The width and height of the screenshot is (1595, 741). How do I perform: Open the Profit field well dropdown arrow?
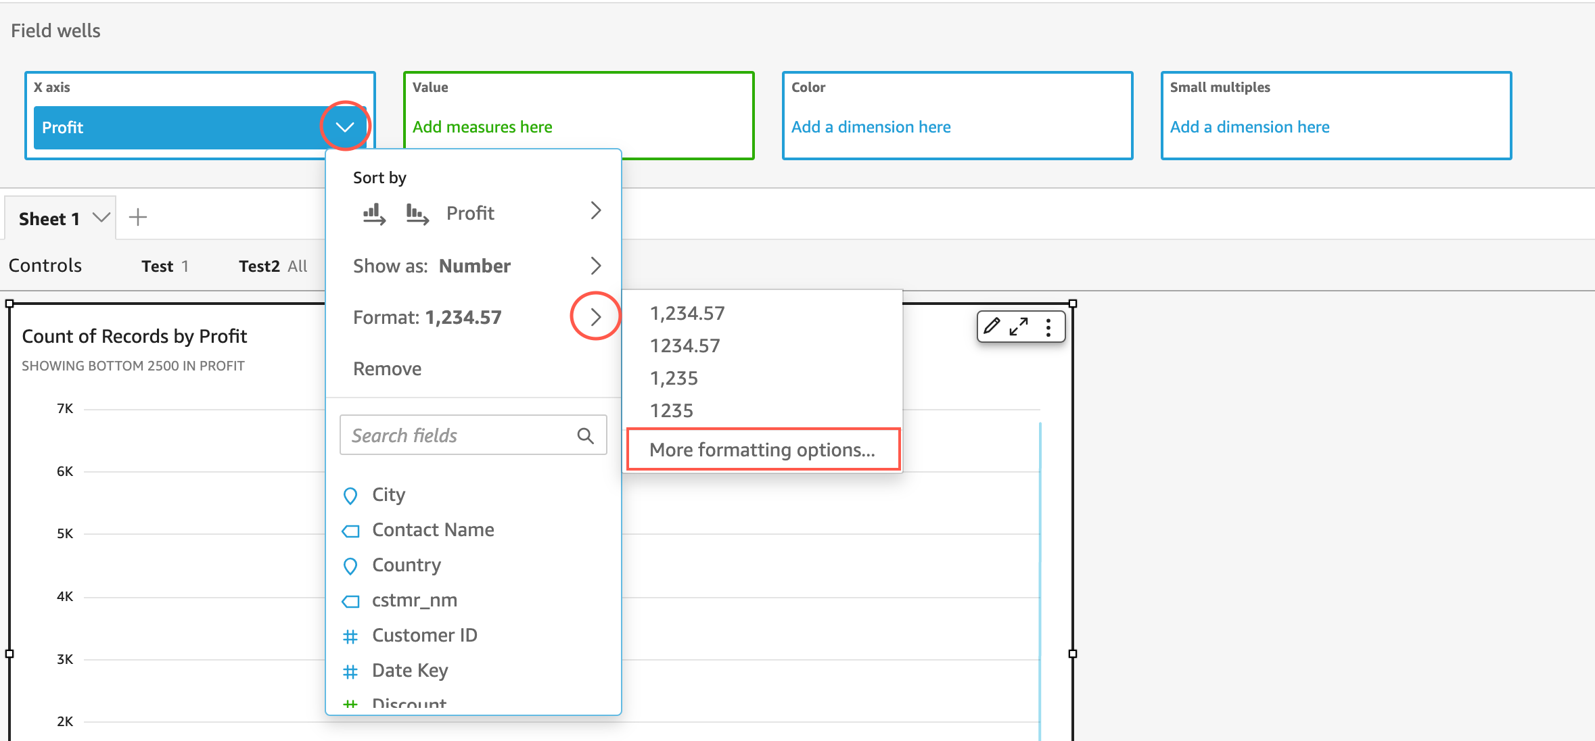(345, 126)
